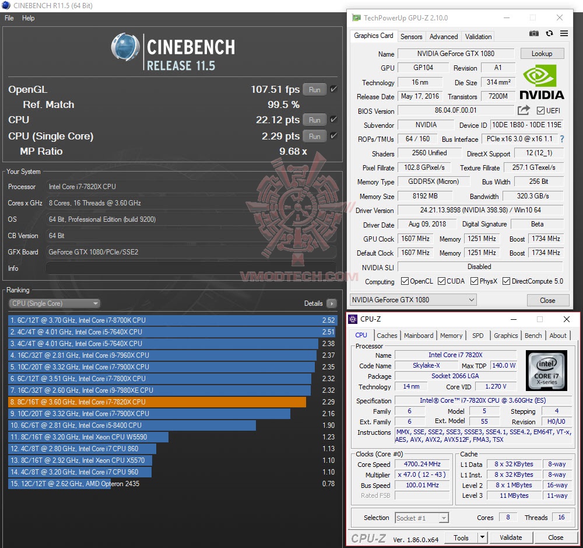Open the Cinebench File menu
Screen dimensions: 583x548
point(9,18)
